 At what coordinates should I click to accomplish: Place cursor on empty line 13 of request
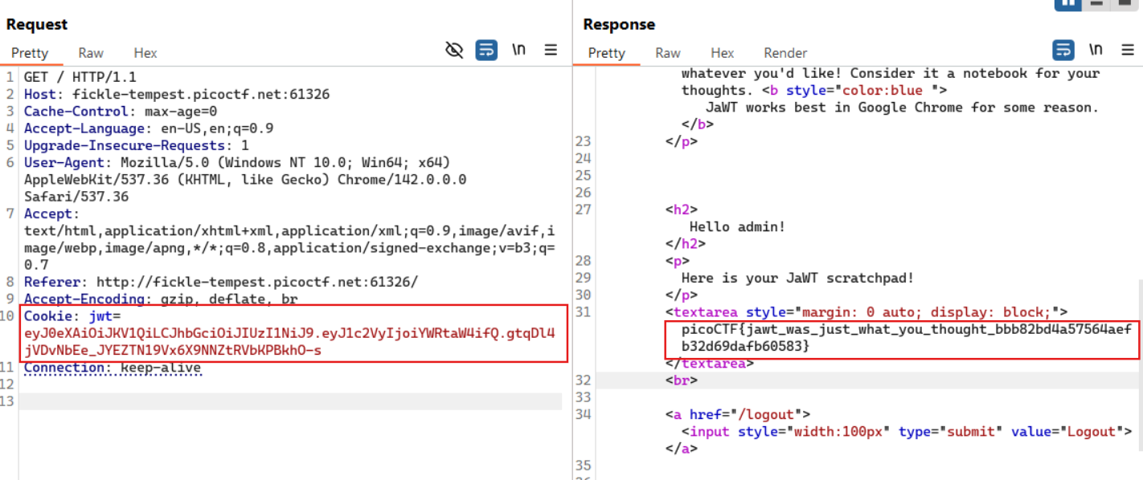pyautogui.click(x=289, y=401)
